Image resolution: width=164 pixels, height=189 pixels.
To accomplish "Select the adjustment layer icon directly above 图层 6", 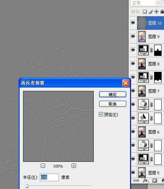I will (143, 118).
